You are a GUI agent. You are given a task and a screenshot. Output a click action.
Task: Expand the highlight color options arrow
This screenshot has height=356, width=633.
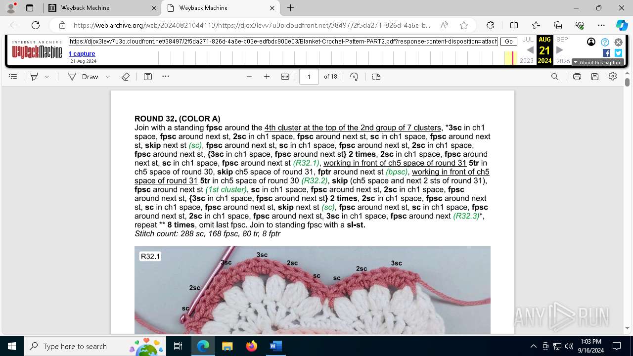(47, 77)
